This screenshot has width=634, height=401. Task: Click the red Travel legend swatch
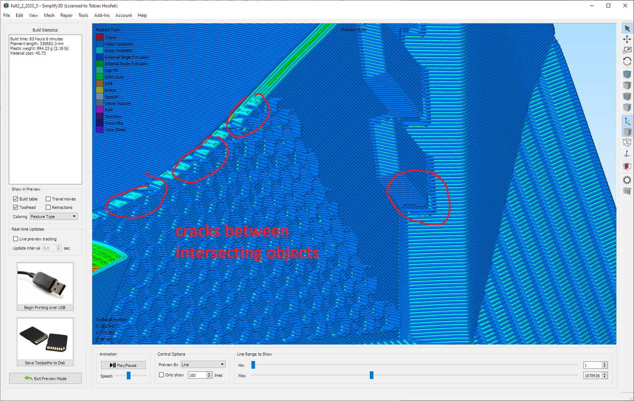[x=99, y=38]
